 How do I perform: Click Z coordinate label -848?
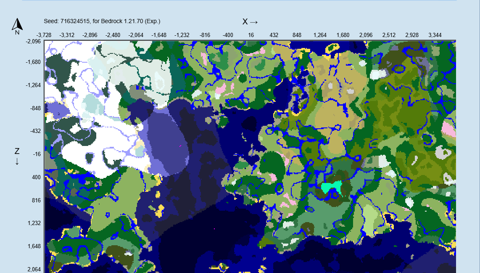pos(35,108)
